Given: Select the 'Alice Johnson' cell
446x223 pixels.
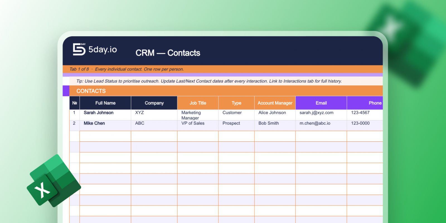Looking at the screenshot, I should (275, 115).
